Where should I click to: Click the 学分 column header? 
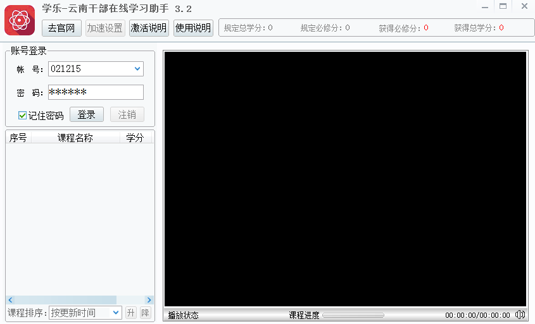click(135, 138)
